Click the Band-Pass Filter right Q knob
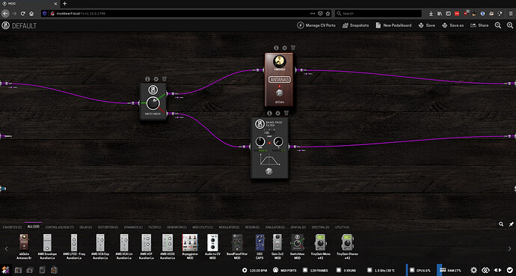 [x=278, y=142]
